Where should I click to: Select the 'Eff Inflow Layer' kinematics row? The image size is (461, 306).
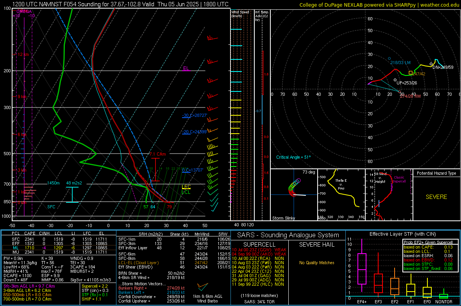point(174,248)
